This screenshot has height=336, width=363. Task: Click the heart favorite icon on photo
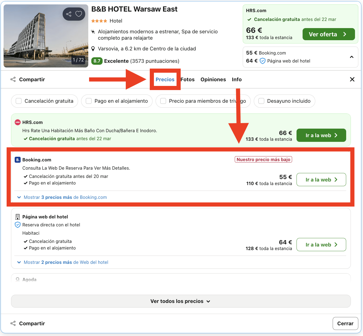79,14
